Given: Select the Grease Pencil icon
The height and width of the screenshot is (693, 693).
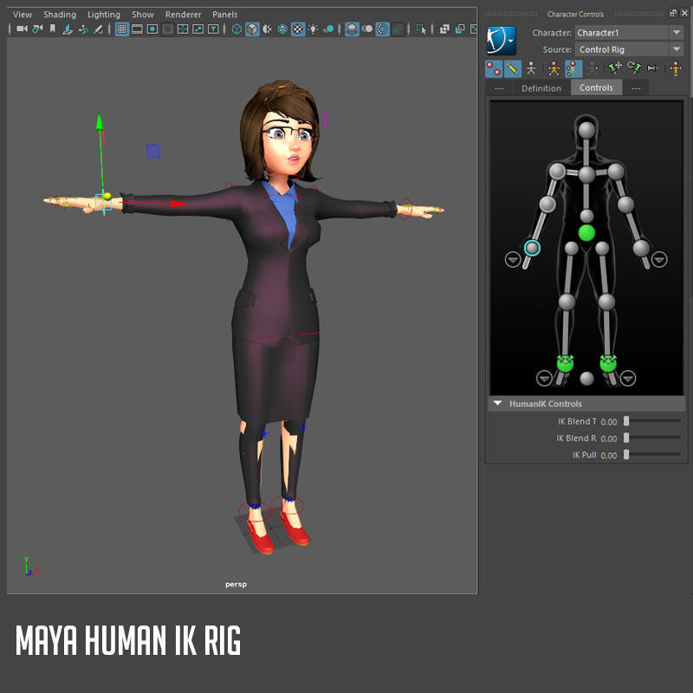Looking at the screenshot, I should [x=98, y=29].
